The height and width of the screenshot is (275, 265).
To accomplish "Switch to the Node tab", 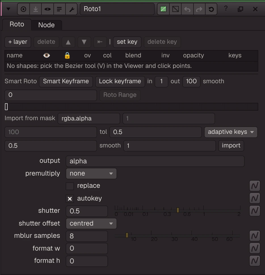I will 47,25.
